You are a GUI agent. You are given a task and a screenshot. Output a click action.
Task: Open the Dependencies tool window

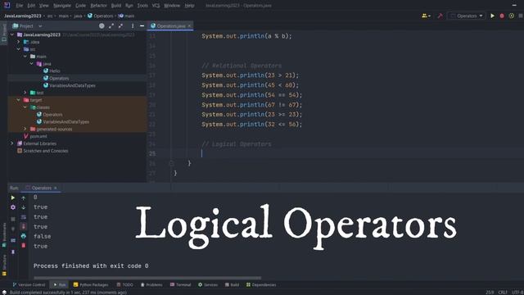[261, 284]
